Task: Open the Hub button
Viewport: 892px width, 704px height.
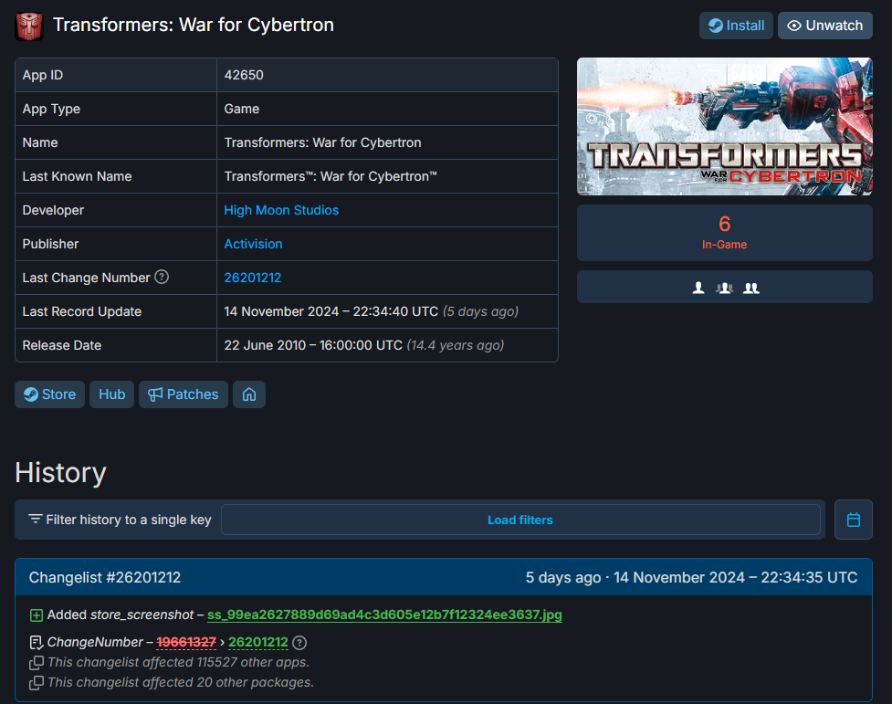Action: (111, 394)
